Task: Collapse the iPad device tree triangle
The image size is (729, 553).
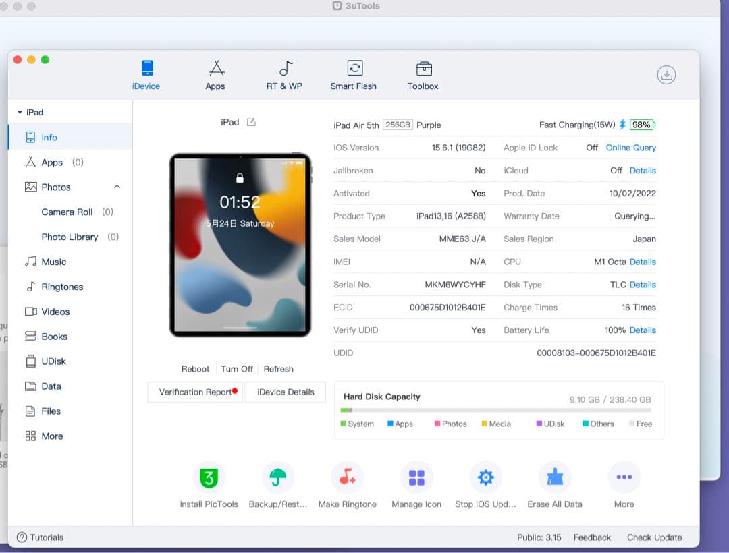Action: coord(20,113)
